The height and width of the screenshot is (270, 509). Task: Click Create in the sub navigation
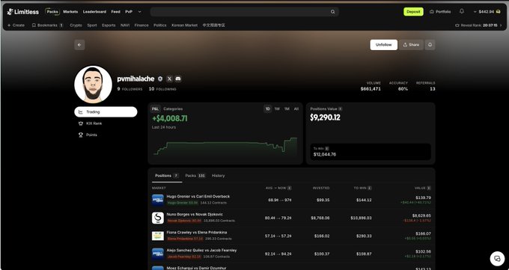16,25
